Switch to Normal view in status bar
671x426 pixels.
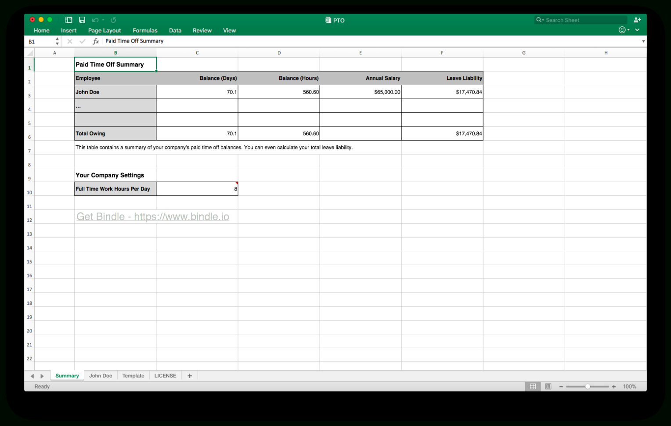click(533, 386)
